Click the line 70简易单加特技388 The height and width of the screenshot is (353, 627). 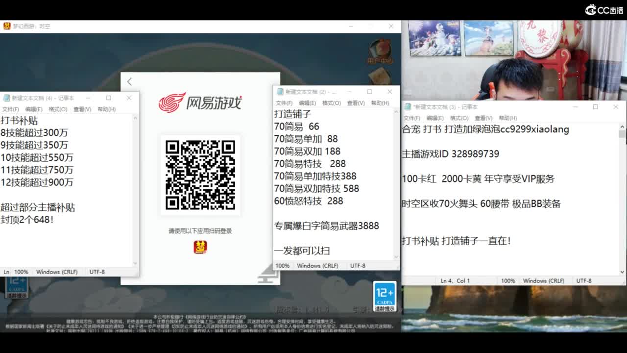(x=315, y=176)
